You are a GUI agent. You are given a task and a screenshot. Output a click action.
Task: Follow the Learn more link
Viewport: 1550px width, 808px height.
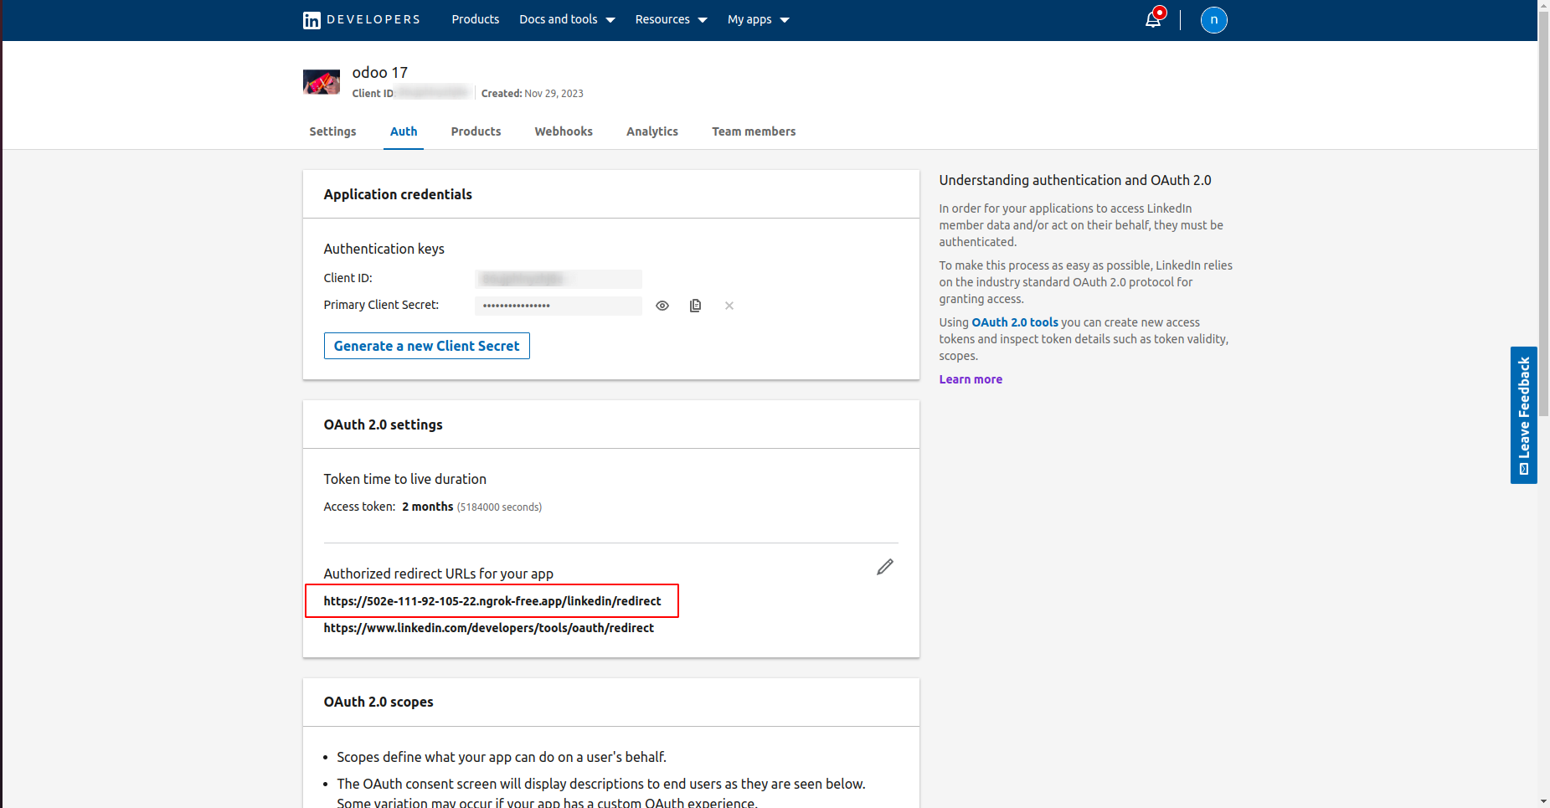tap(971, 379)
